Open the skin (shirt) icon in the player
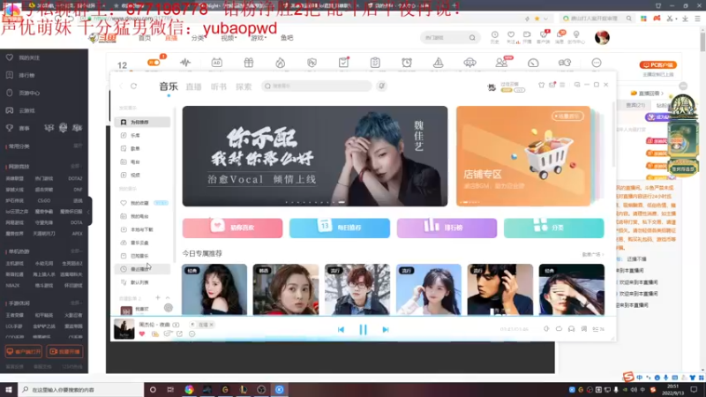706x397 pixels. [x=541, y=85]
